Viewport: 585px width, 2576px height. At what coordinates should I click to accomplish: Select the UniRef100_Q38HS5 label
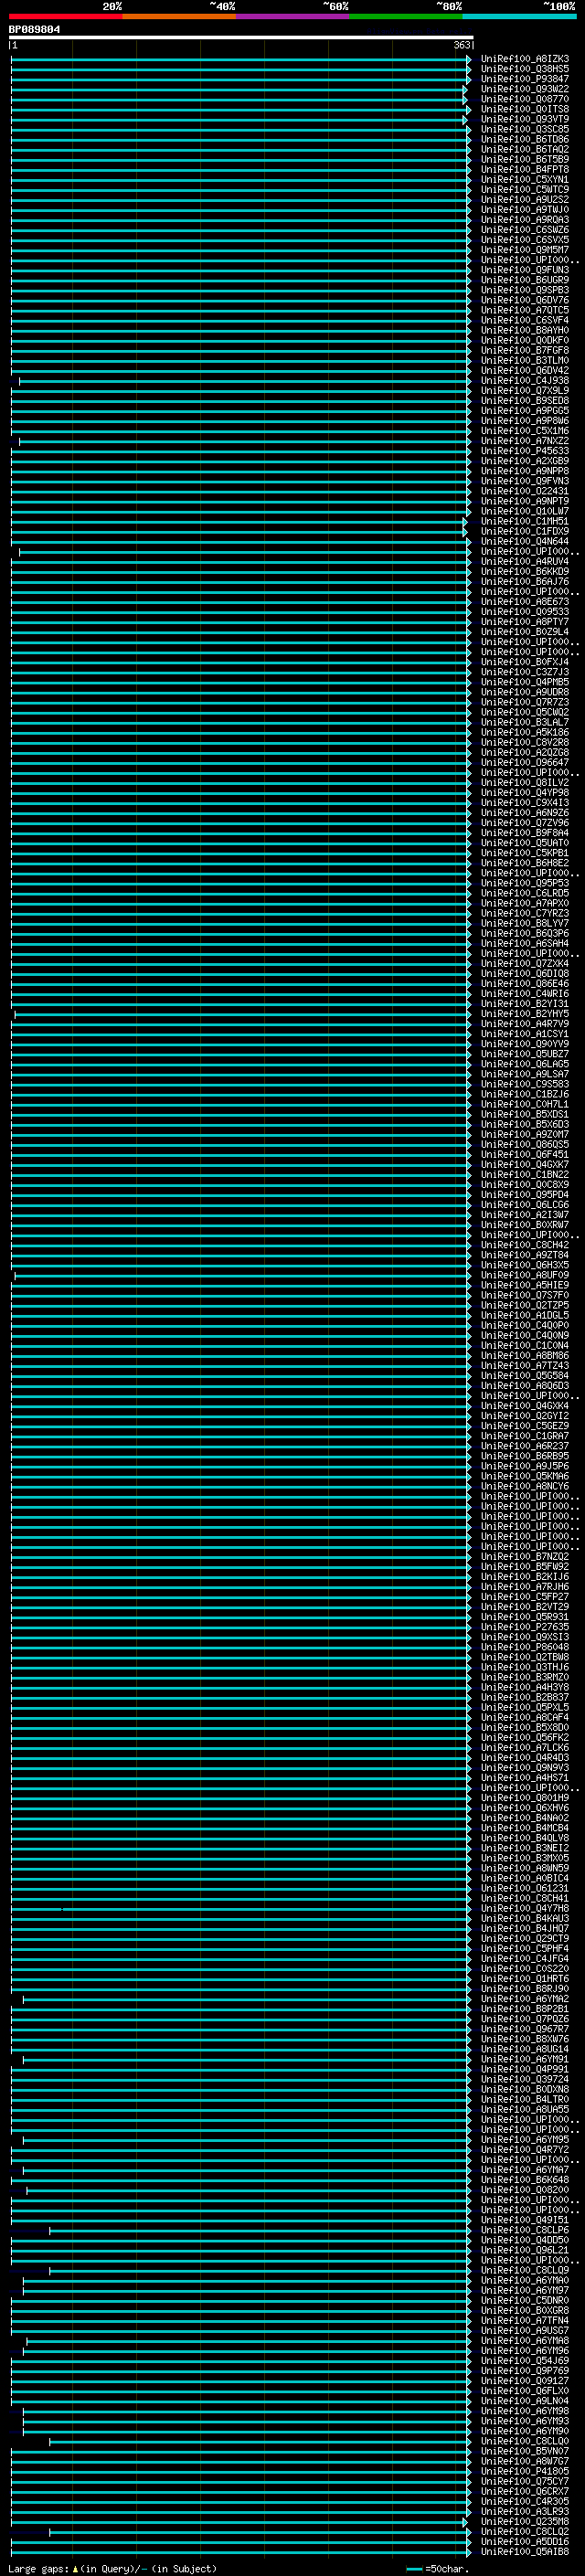(524, 69)
